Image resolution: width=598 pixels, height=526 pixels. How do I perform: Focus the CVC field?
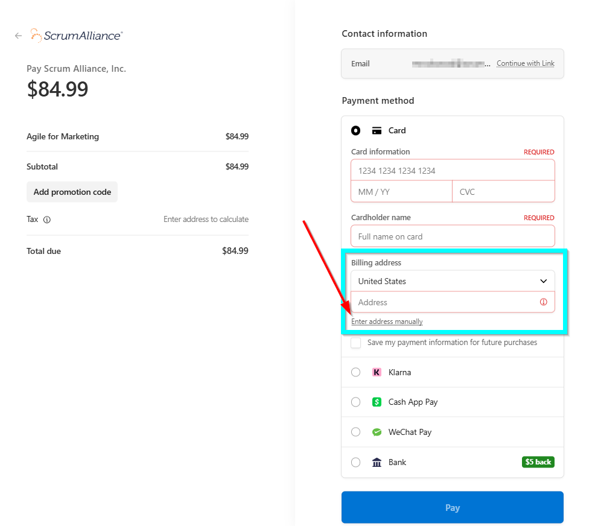click(x=504, y=192)
